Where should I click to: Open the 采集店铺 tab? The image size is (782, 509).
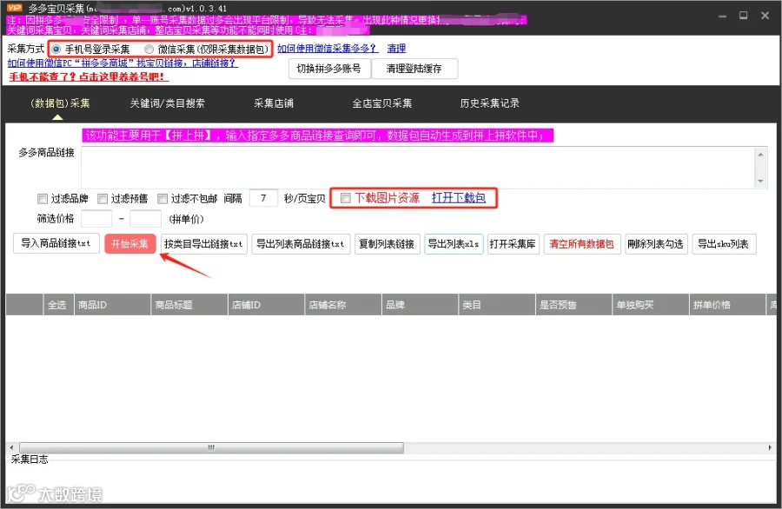[274, 103]
